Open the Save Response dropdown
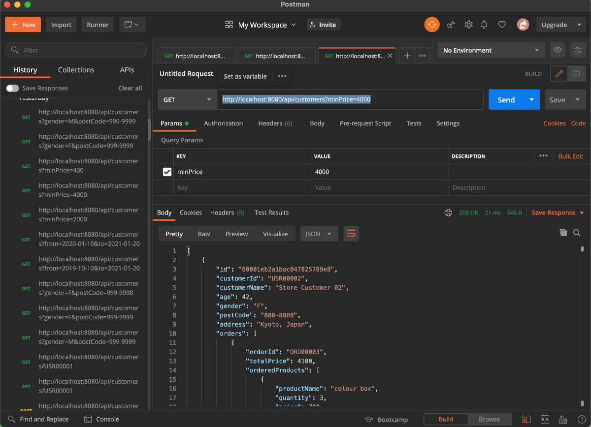This screenshot has width=591, height=427. [x=558, y=213]
